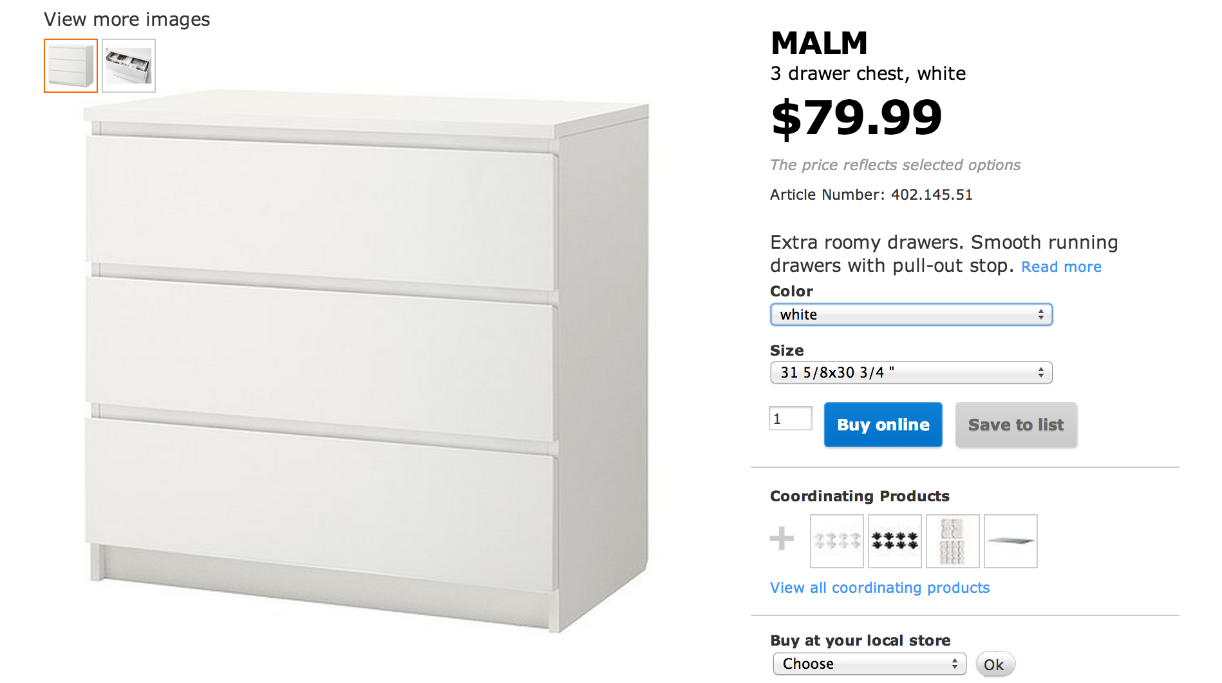
Task: Click the $79.99 price text
Action: pos(856,118)
